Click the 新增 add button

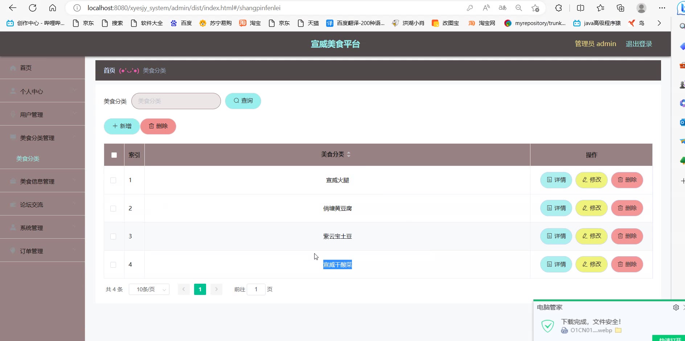click(122, 126)
